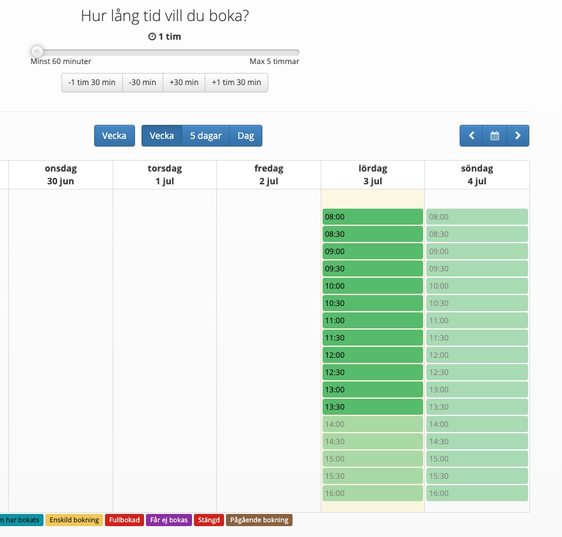Screen dimensions: 562x537
Task: Select the 10:30 slot on lördag 3 jul
Action: 373,303
